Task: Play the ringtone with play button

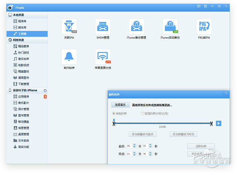Action: pyautogui.click(x=219, y=123)
